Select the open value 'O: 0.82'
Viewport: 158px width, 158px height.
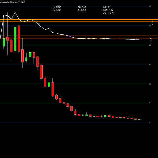pos(57,7)
